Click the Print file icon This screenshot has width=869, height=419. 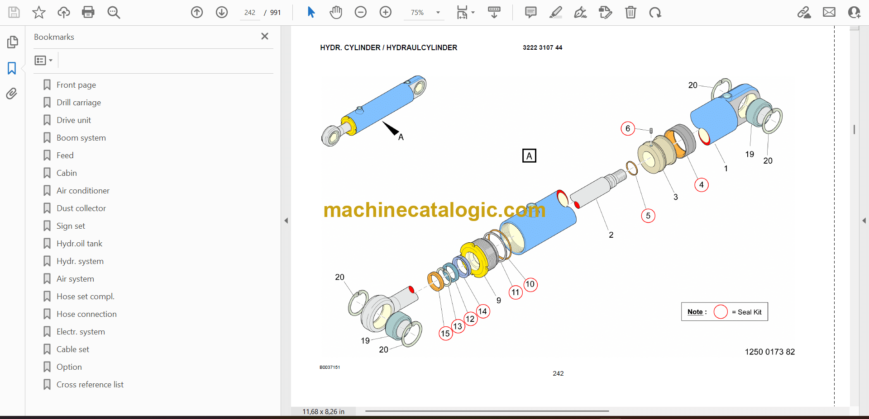pos(88,12)
